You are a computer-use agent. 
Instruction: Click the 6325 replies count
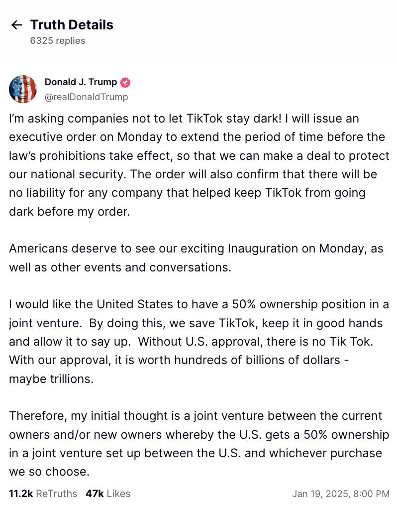click(x=57, y=41)
